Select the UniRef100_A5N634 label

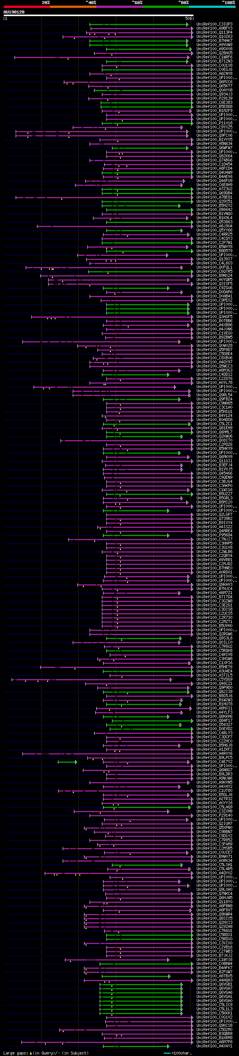[214, 144]
